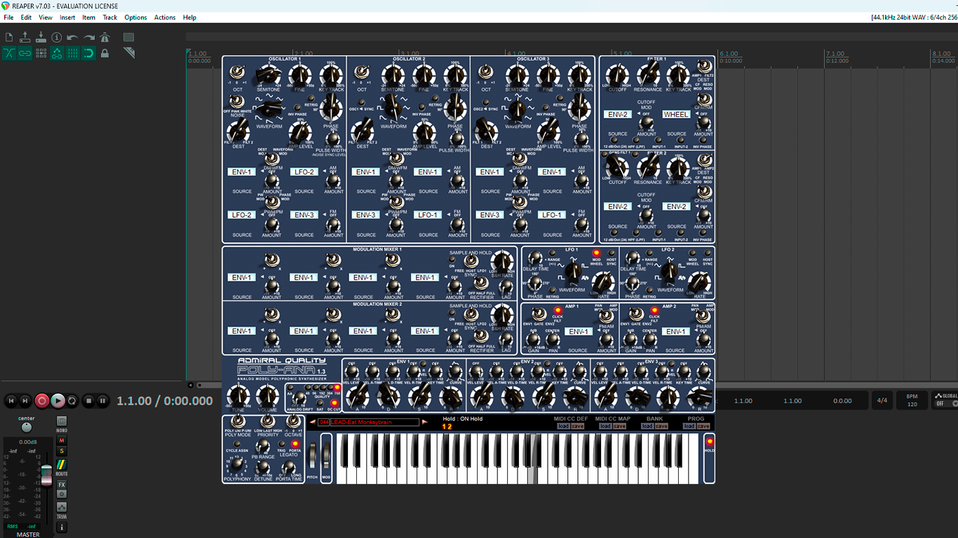
Task: Click the Pause transport button
Action: [103, 401]
